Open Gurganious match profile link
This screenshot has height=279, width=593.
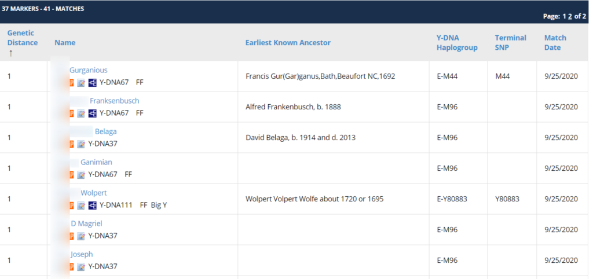[x=88, y=70]
